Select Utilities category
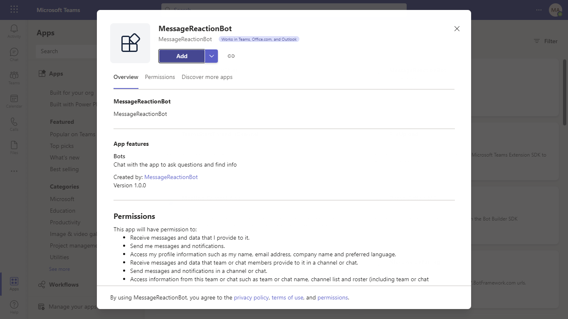This screenshot has width=568, height=319. [59, 257]
